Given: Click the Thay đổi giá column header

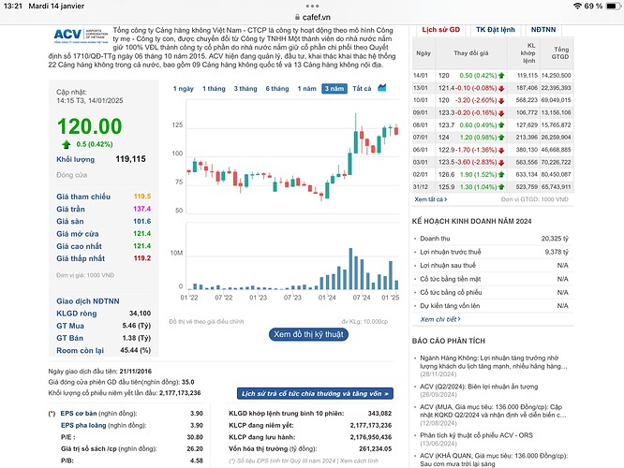Looking at the screenshot, I should (470, 53).
